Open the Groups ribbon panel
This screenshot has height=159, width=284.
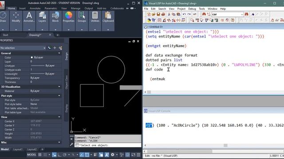[82, 21]
